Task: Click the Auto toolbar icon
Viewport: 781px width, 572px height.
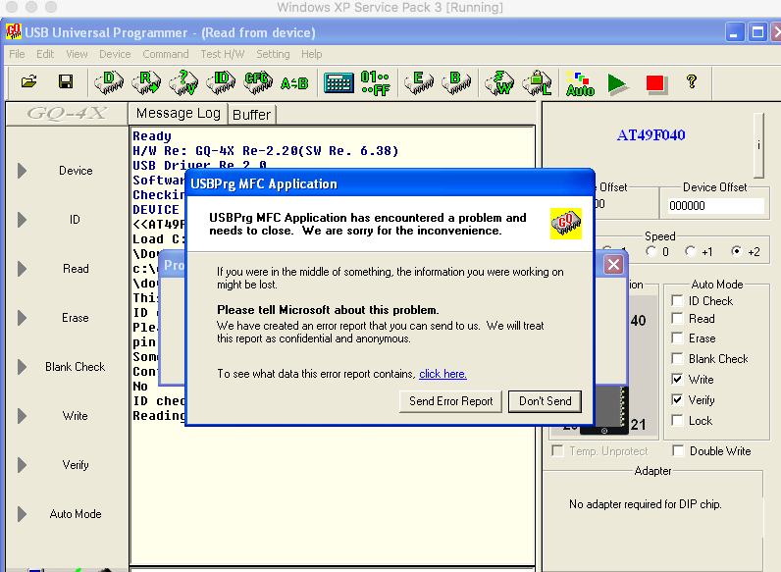Action: (x=580, y=83)
